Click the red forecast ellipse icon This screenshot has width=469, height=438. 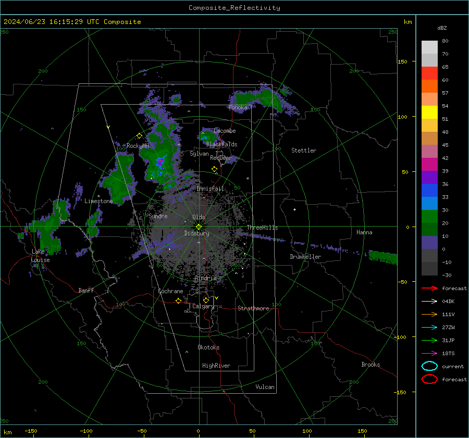point(429,379)
